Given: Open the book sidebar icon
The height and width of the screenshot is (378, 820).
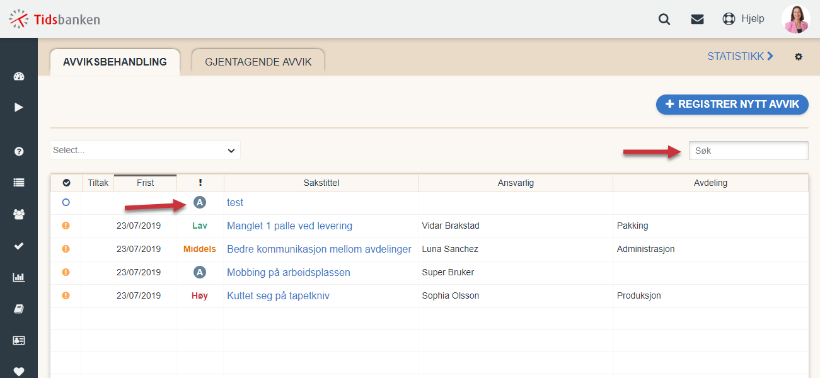Looking at the screenshot, I should coord(18,309).
